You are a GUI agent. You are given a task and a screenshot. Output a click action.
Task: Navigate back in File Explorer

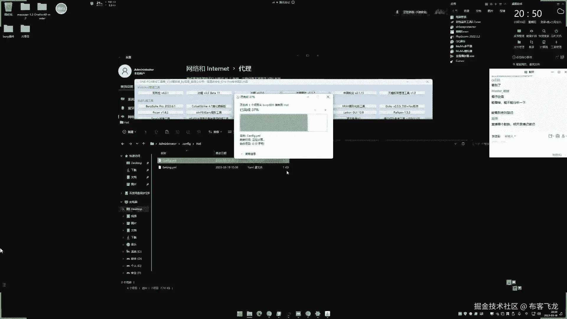click(123, 144)
